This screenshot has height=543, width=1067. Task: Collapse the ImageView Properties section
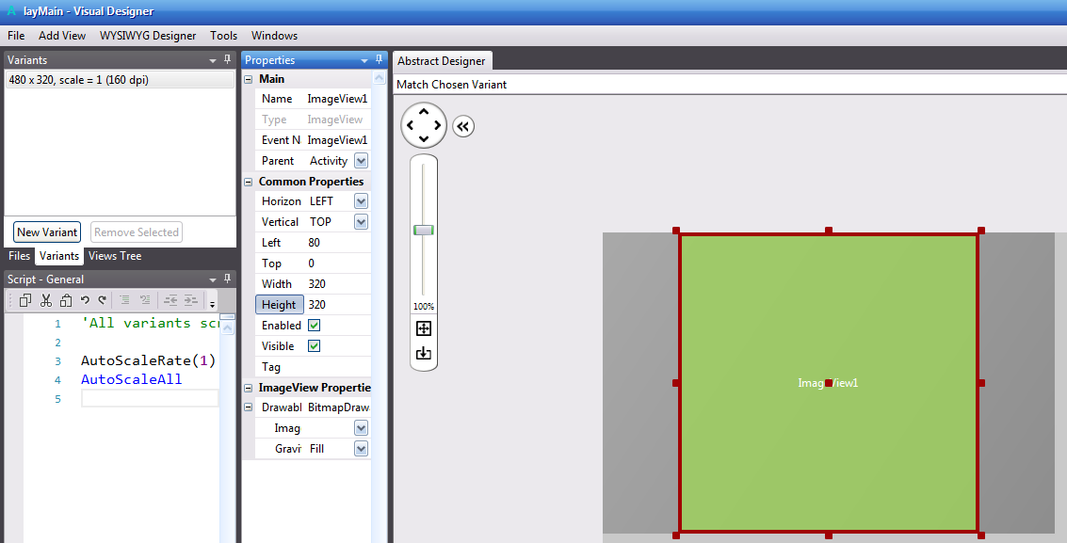249,388
